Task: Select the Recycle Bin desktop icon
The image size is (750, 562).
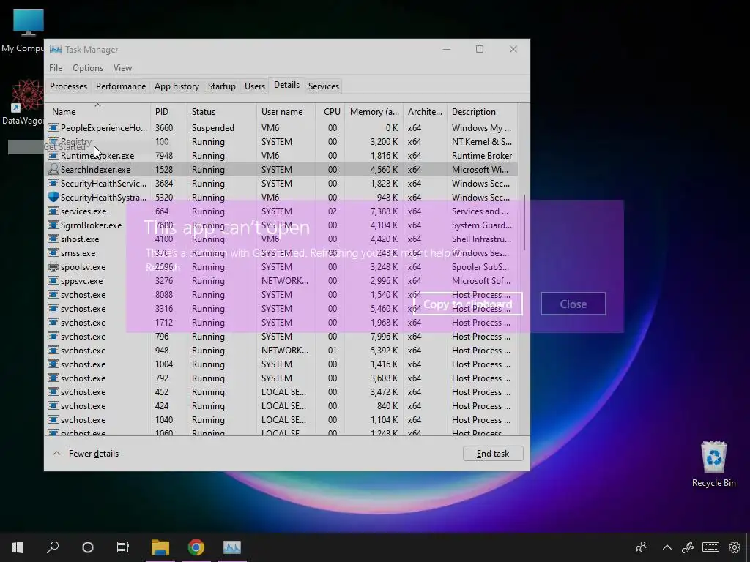Action: click(x=713, y=464)
